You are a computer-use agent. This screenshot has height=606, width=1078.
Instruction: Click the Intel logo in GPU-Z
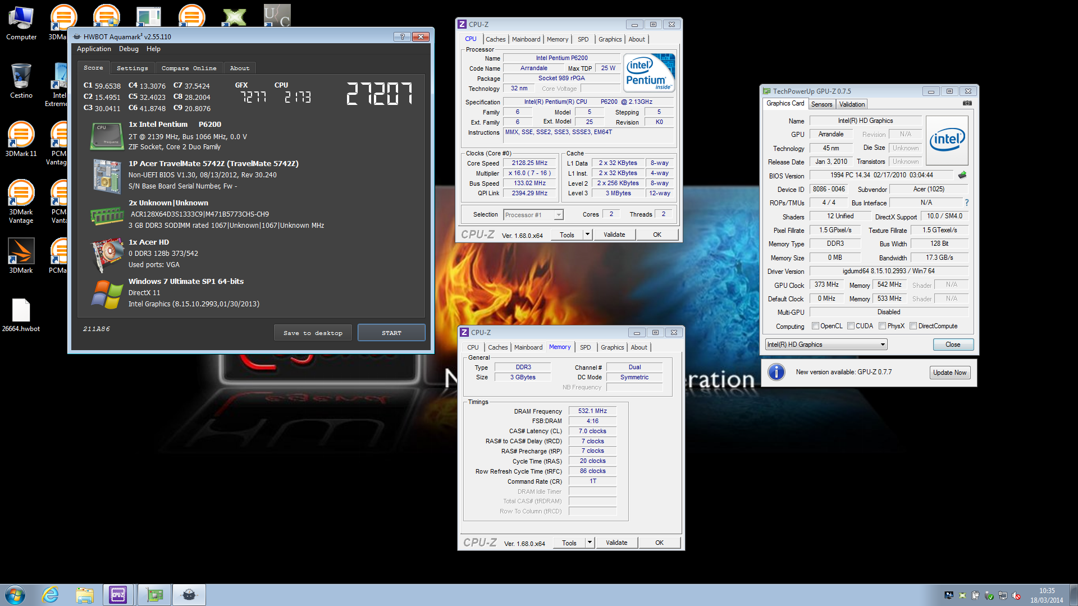947,140
